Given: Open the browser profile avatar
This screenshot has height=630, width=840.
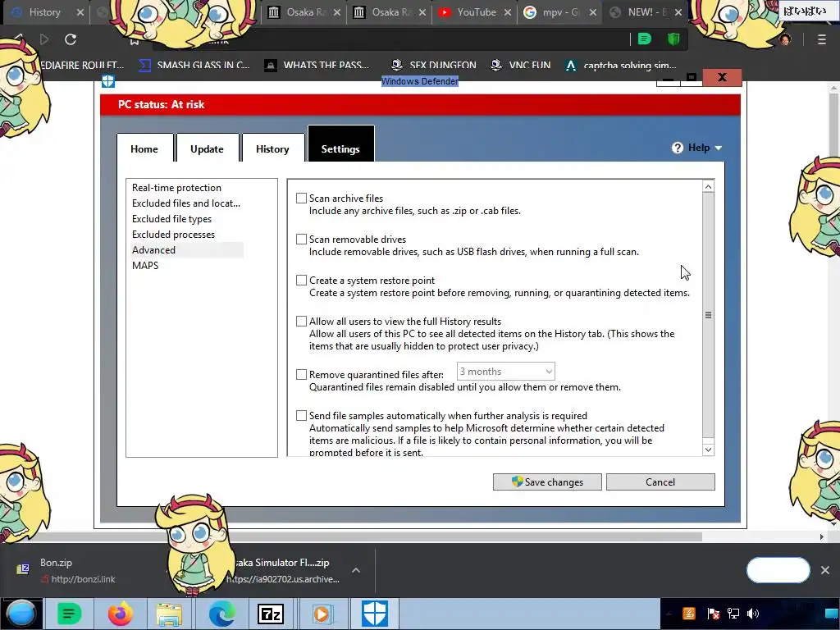Looking at the screenshot, I should [785, 39].
